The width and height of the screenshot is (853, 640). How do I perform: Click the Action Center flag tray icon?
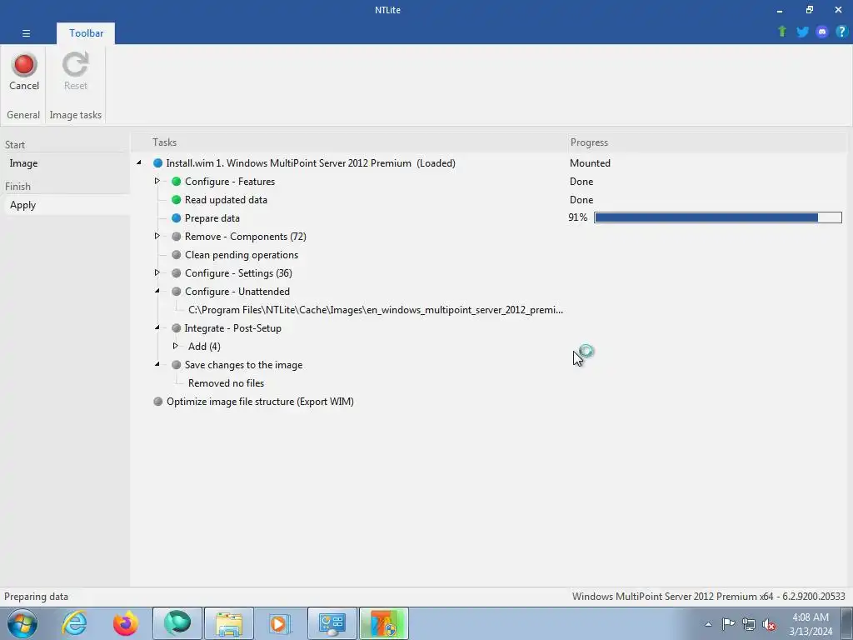[728, 623]
